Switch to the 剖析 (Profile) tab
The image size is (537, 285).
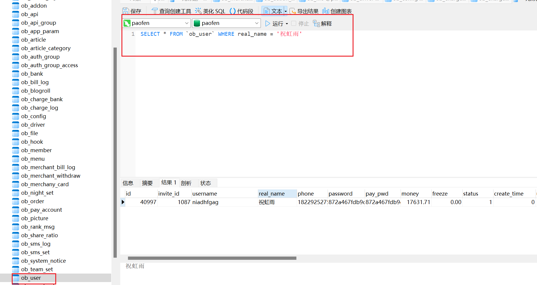point(186,183)
